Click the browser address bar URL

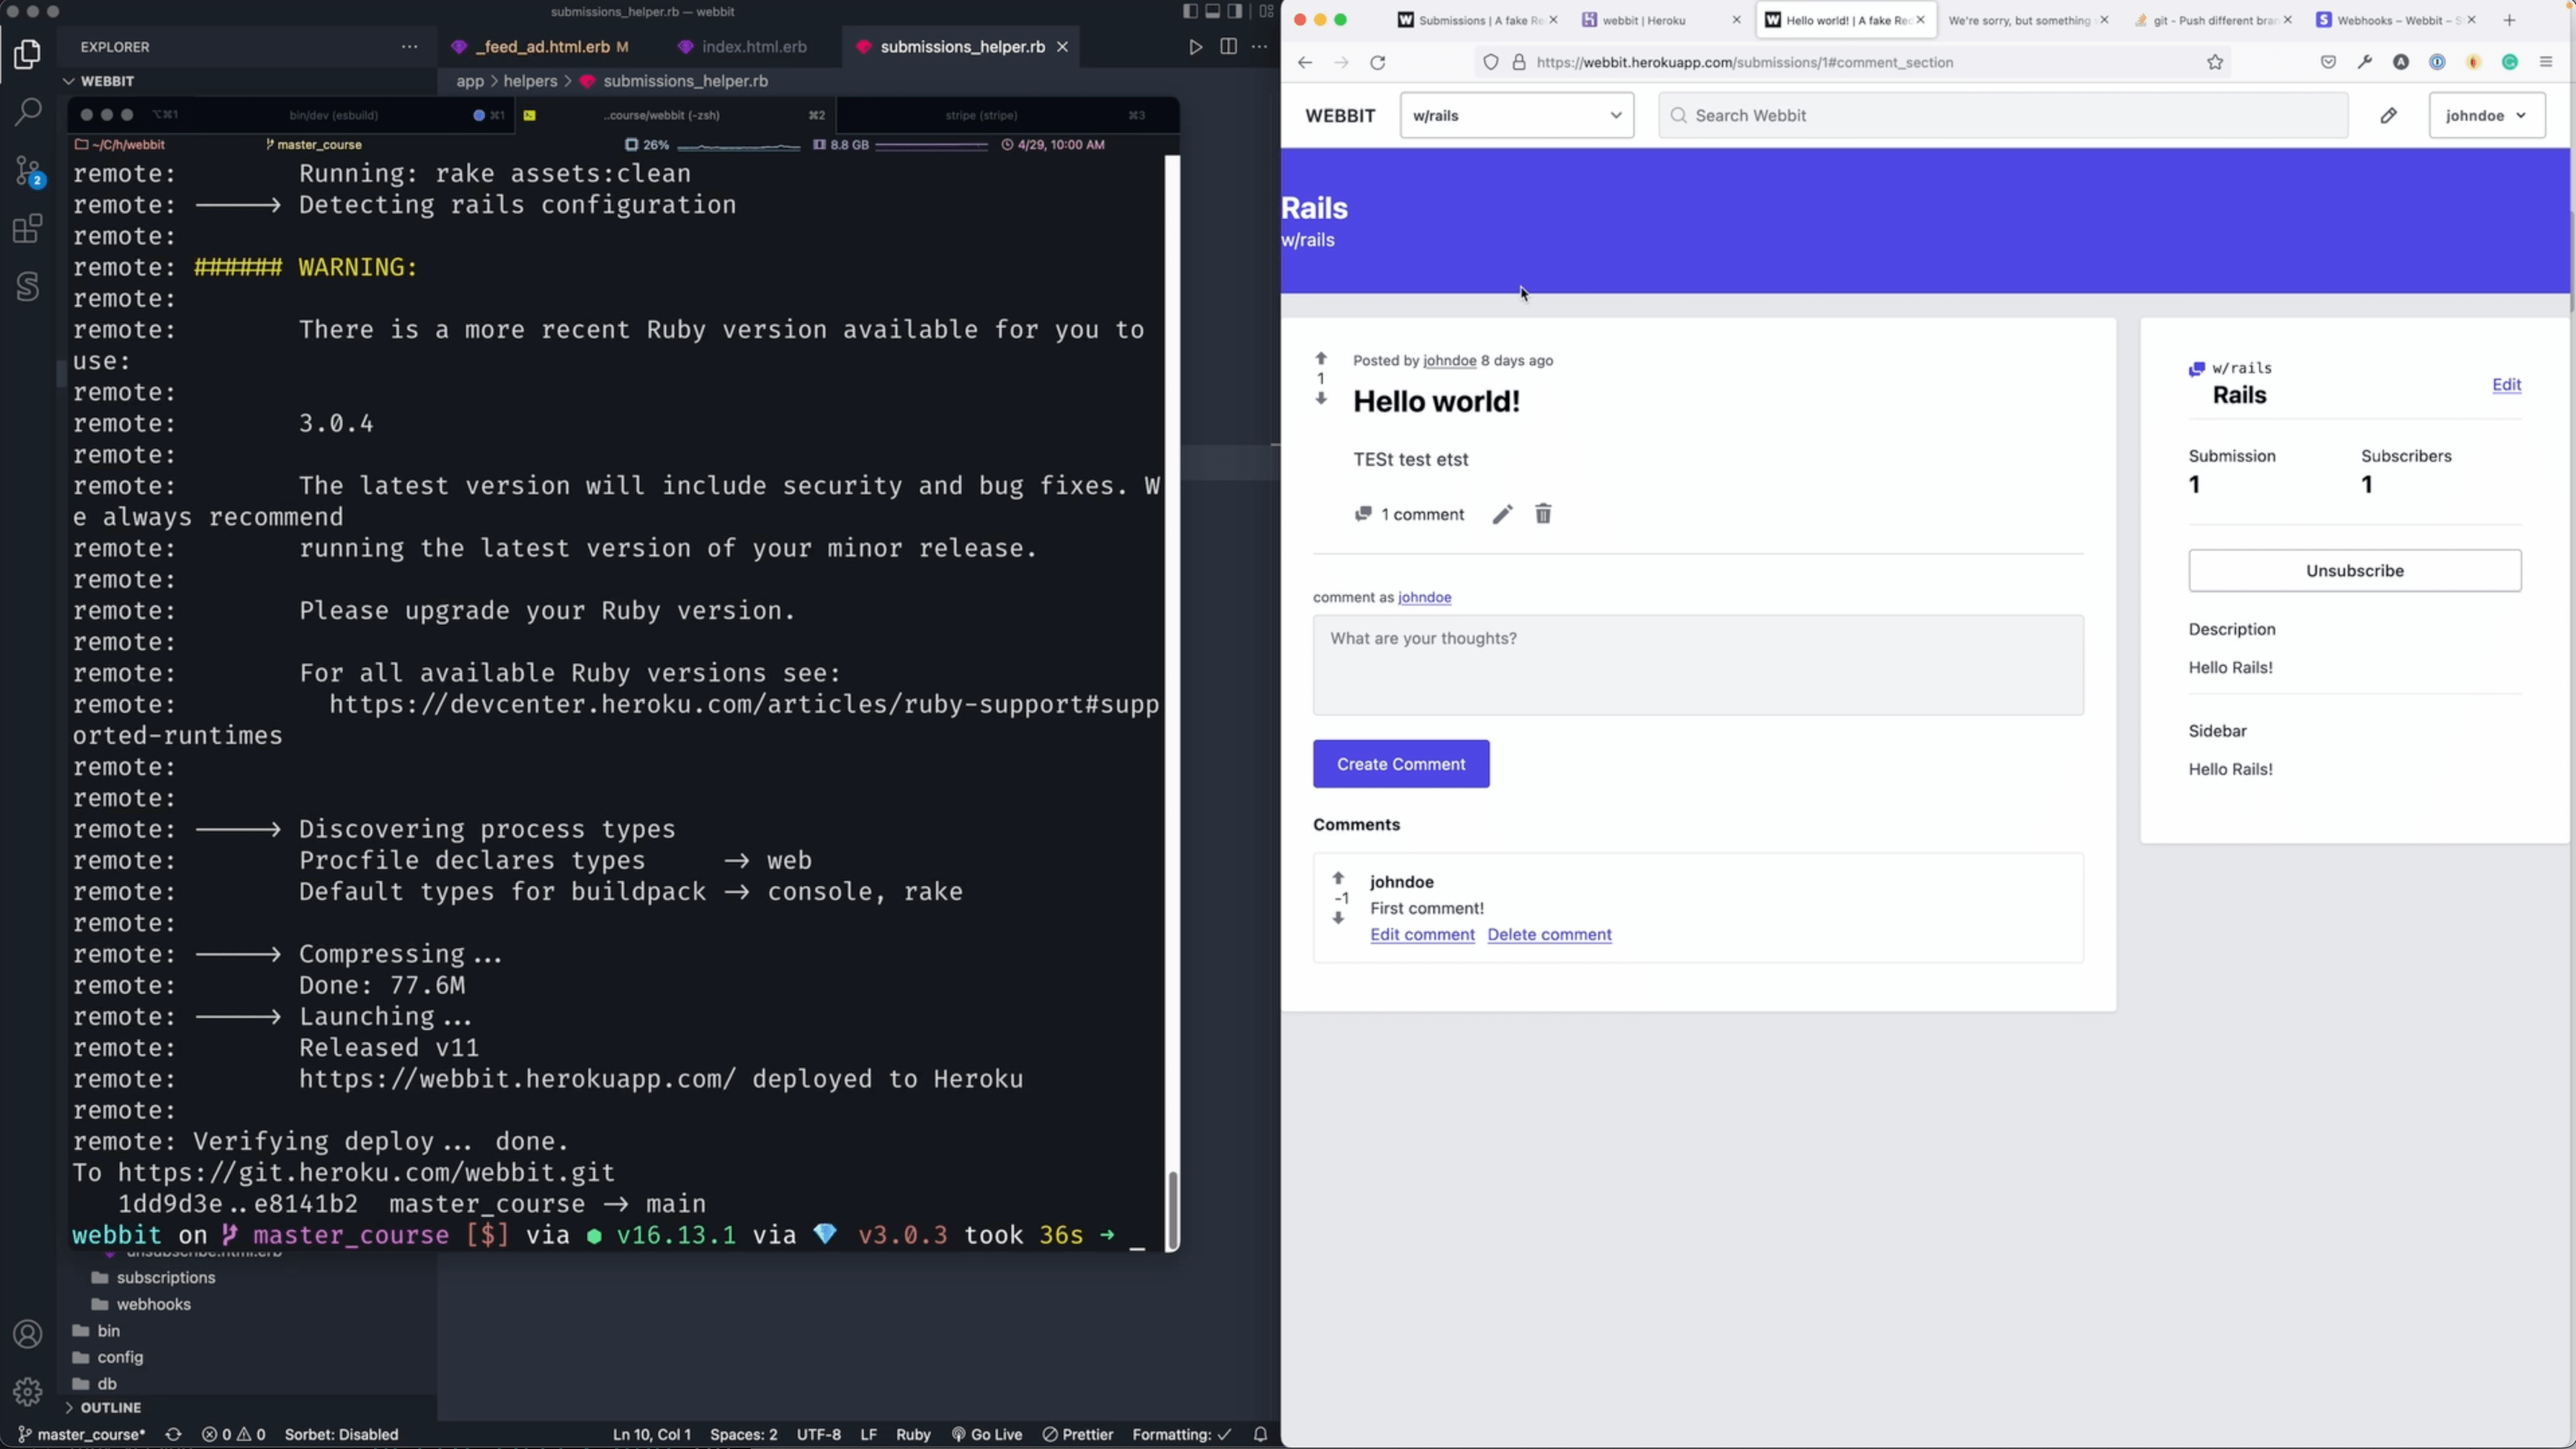point(1744,62)
